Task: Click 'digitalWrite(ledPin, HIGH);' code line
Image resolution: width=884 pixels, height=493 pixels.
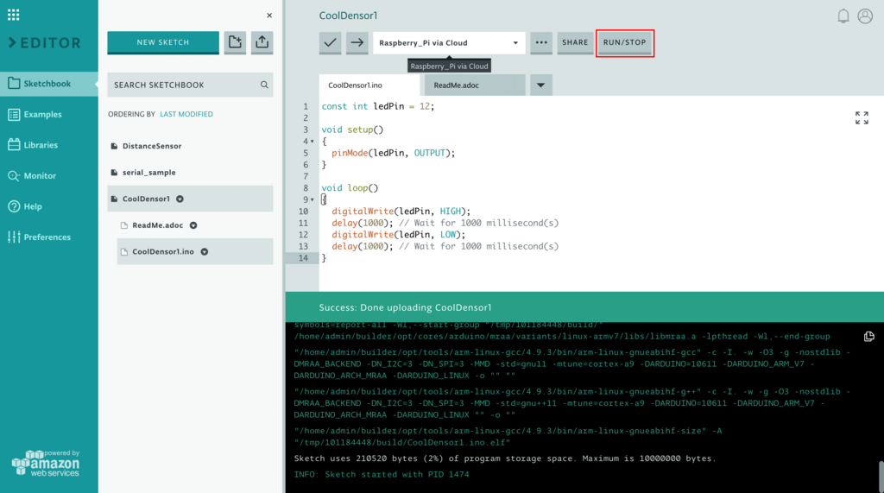Action: point(401,212)
